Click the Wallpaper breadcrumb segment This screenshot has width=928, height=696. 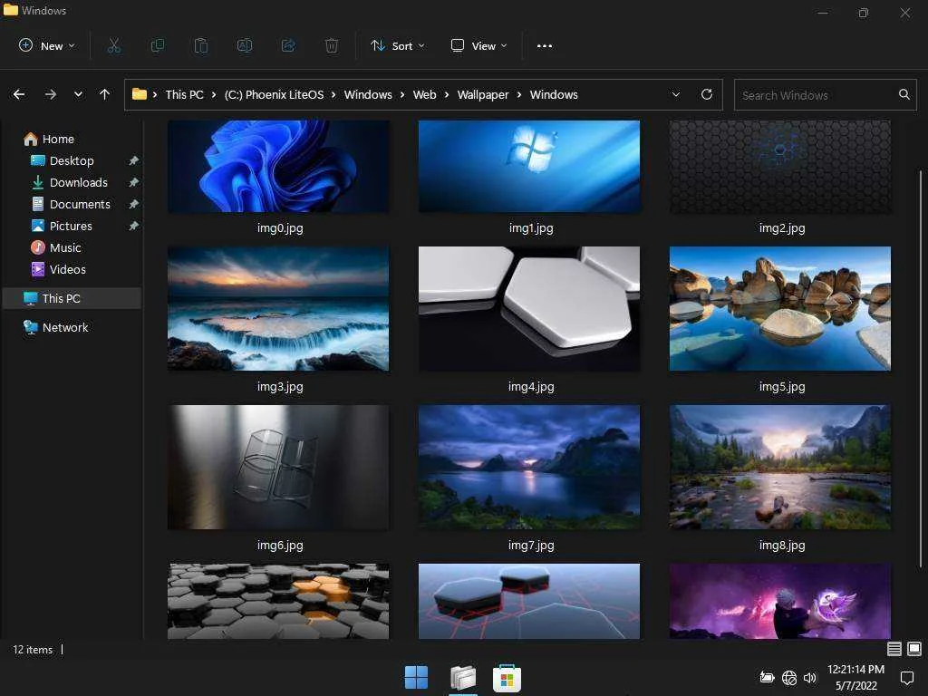[x=483, y=94]
